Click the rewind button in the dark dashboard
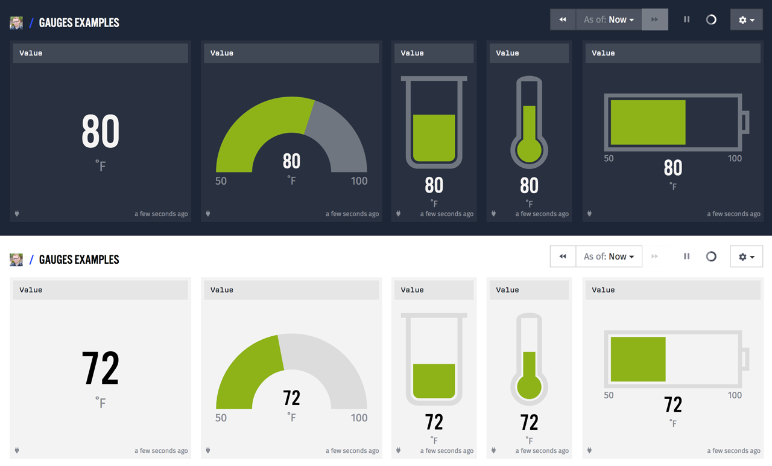 (x=563, y=20)
